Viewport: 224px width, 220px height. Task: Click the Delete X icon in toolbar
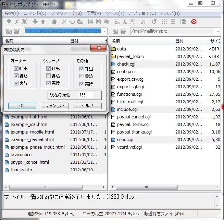tap(64, 22)
